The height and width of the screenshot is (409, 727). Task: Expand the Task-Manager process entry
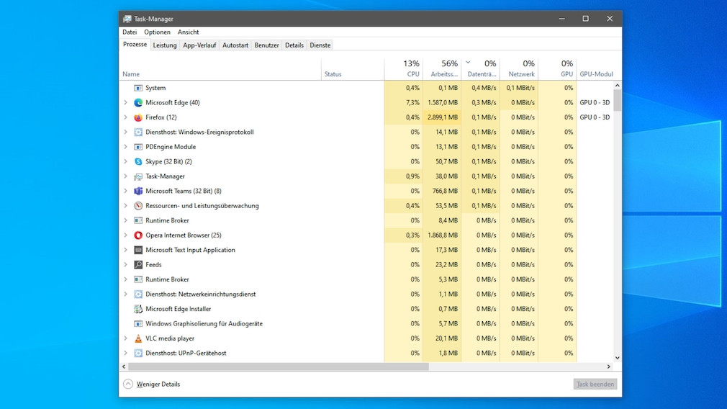click(126, 176)
